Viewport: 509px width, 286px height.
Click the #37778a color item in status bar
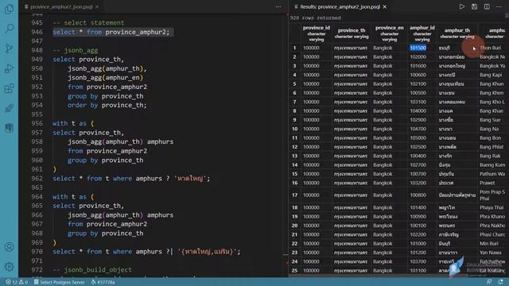(x=103, y=282)
